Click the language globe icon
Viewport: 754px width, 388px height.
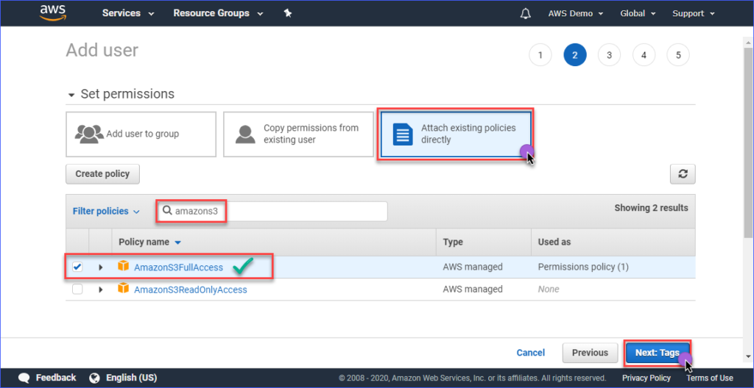tap(94, 378)
